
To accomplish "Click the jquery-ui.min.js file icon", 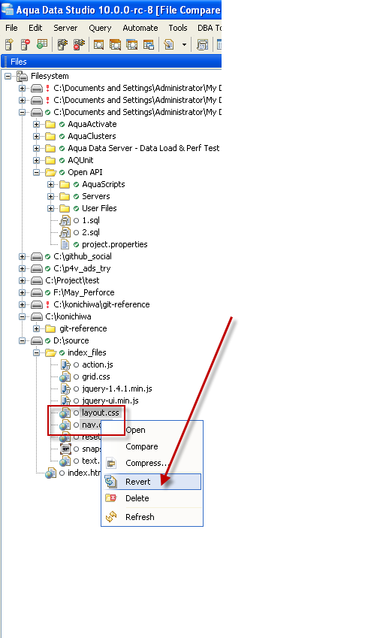I will tap(65, 401).
